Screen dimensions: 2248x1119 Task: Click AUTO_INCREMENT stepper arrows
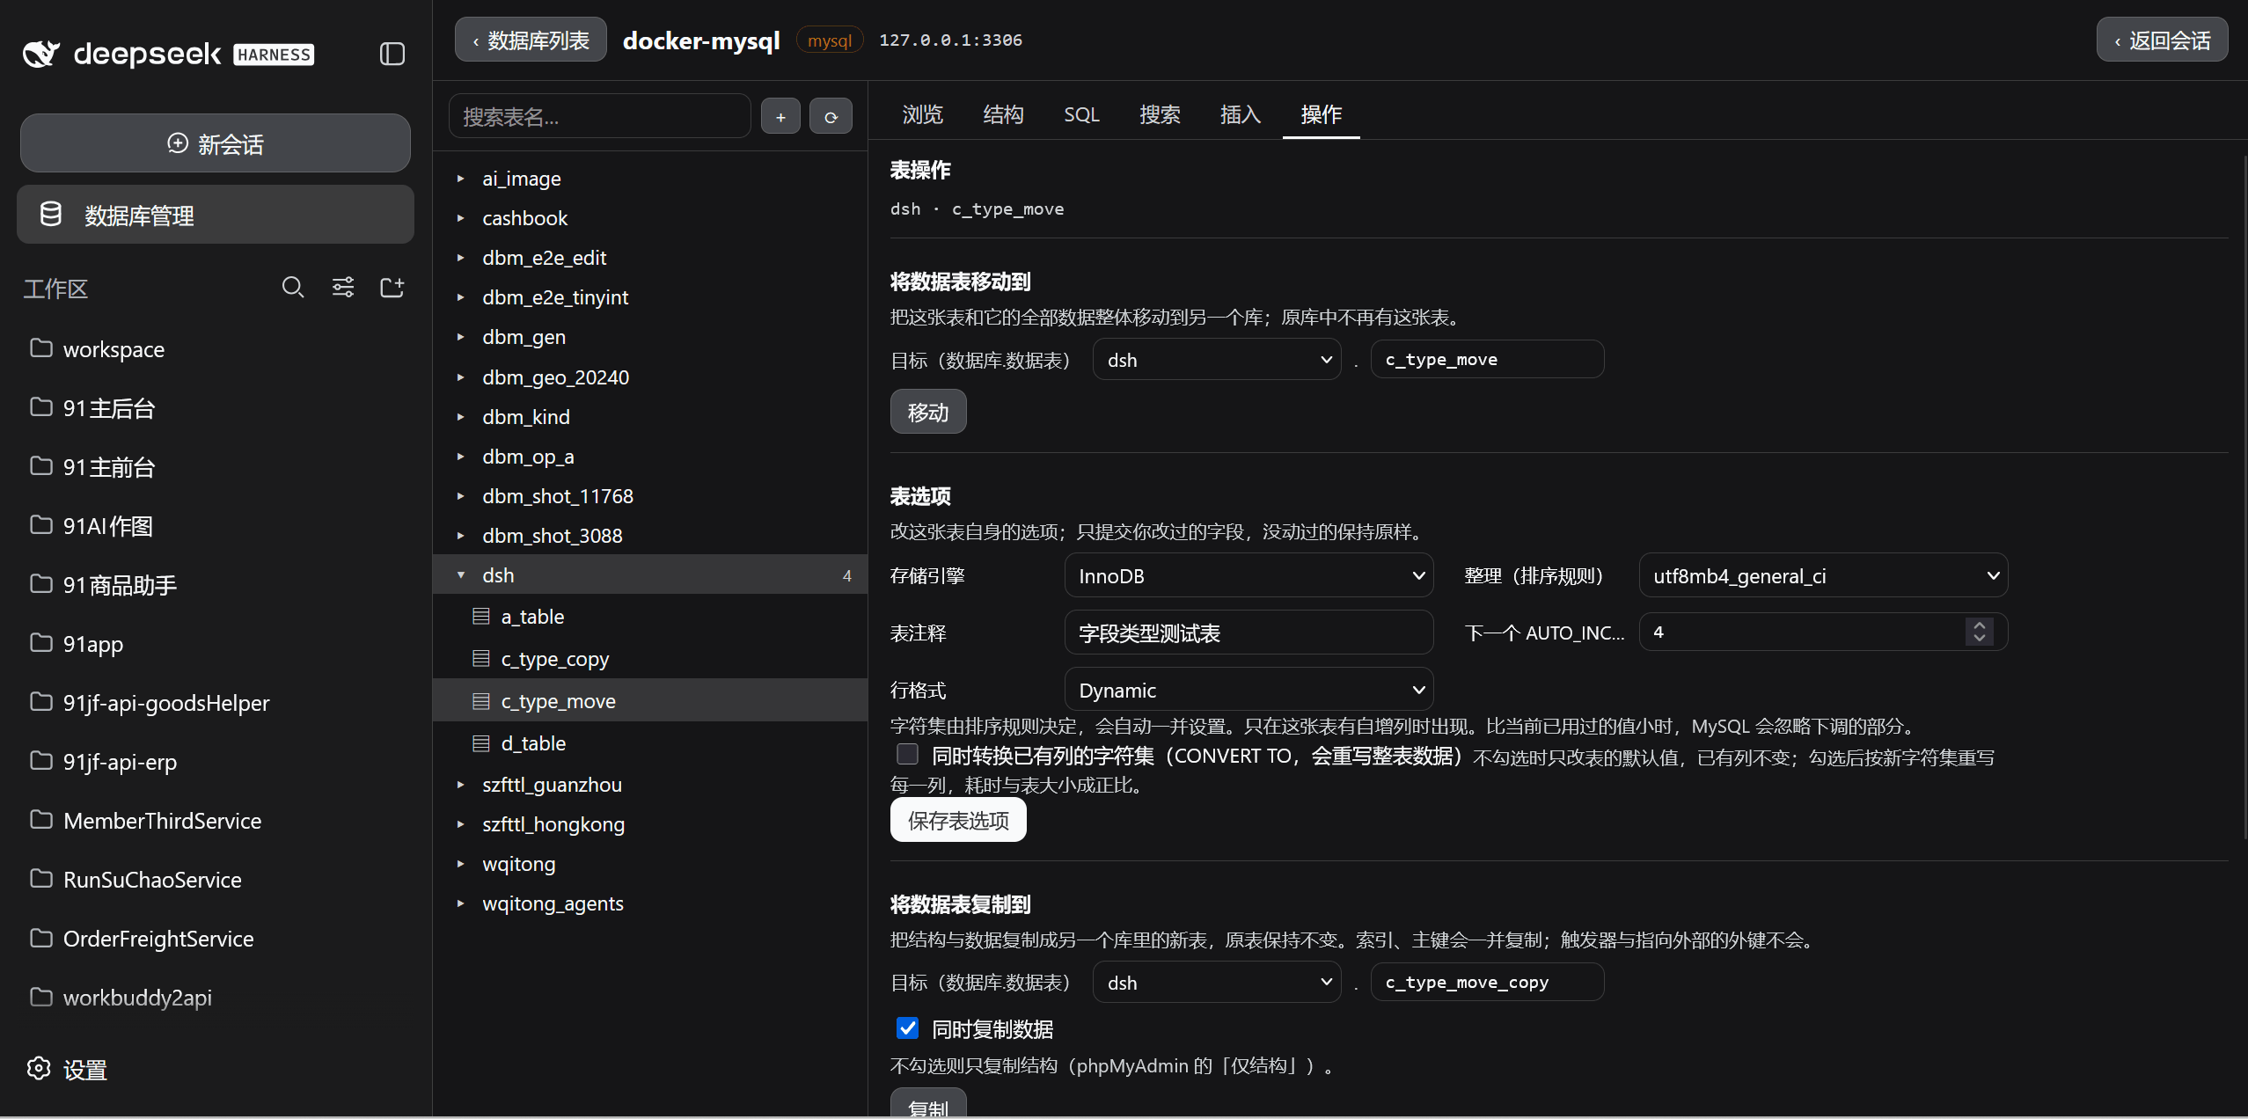point(1979,632)
